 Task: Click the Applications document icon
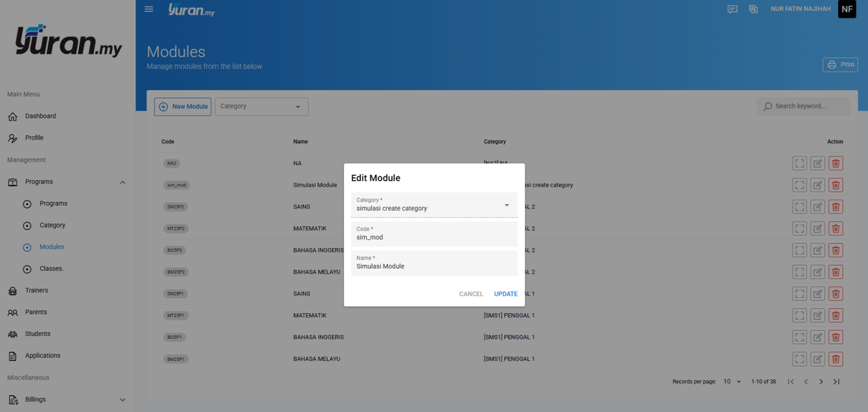click(12, 356)
